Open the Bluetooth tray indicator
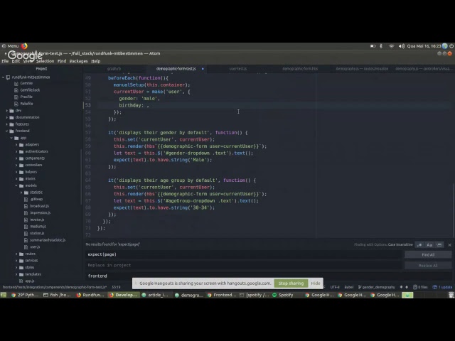The height and width of the screenshot is (341, 455). pos(381,46)
